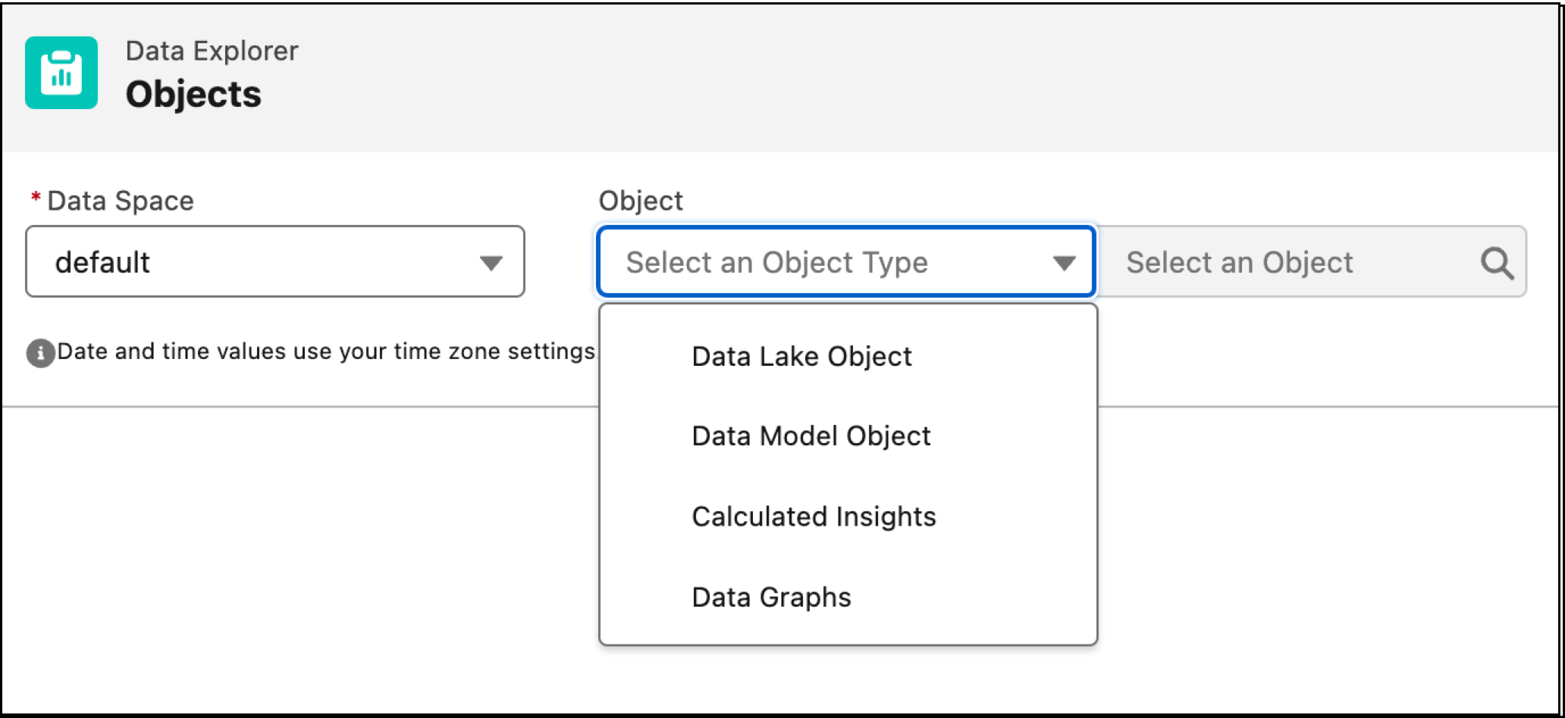This screenshot has width=1565, height=718.
Task: Open the Data Space default dropdown
Action: pos(275,261)
